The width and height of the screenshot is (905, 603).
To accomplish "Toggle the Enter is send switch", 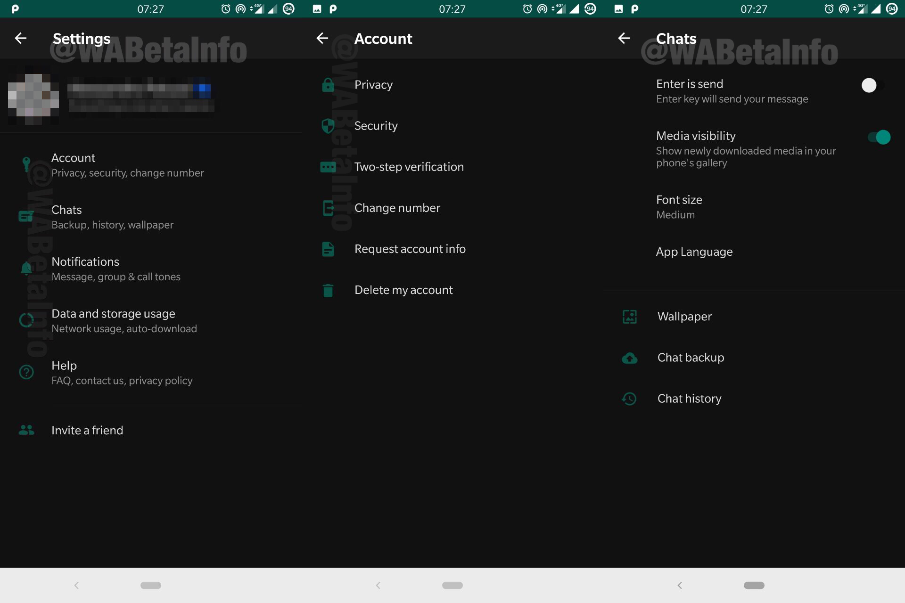I will point(870,84).
